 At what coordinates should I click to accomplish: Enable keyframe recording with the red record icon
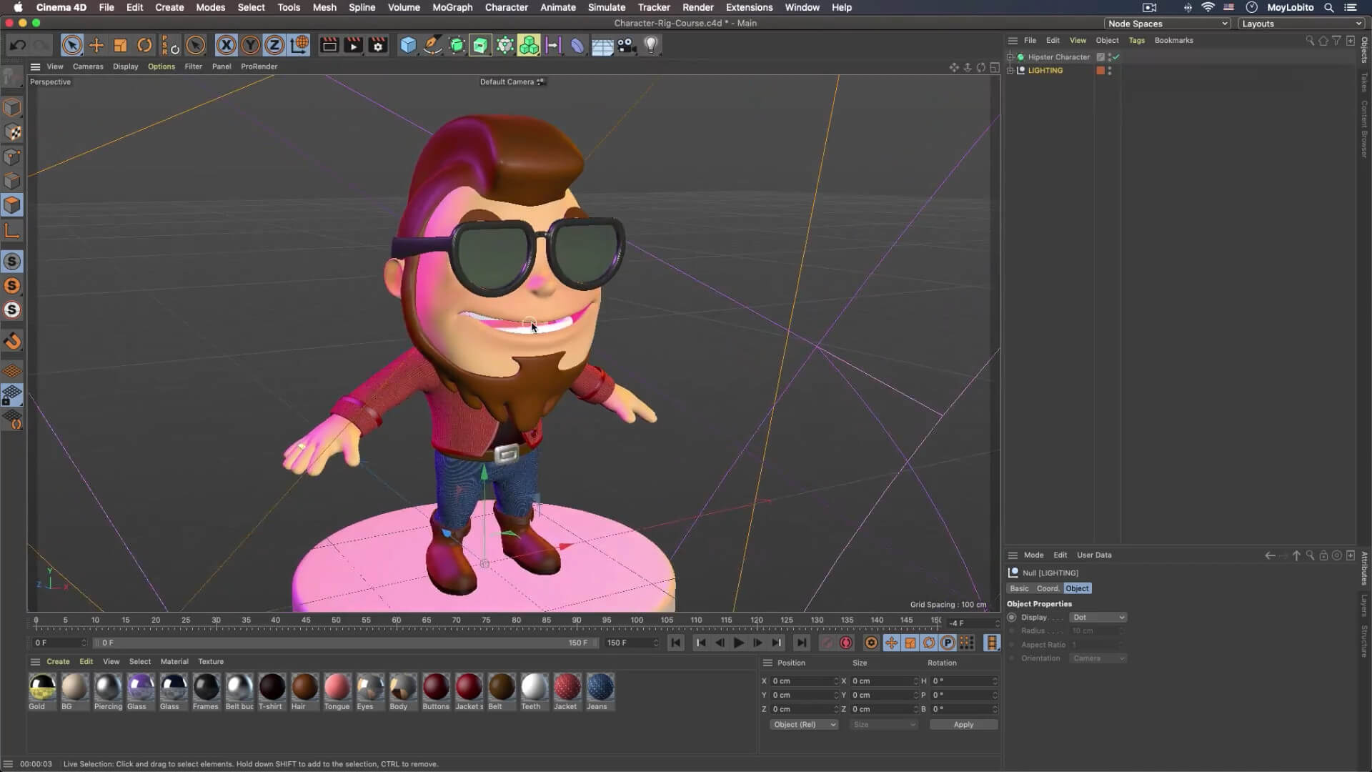[845, 643]
